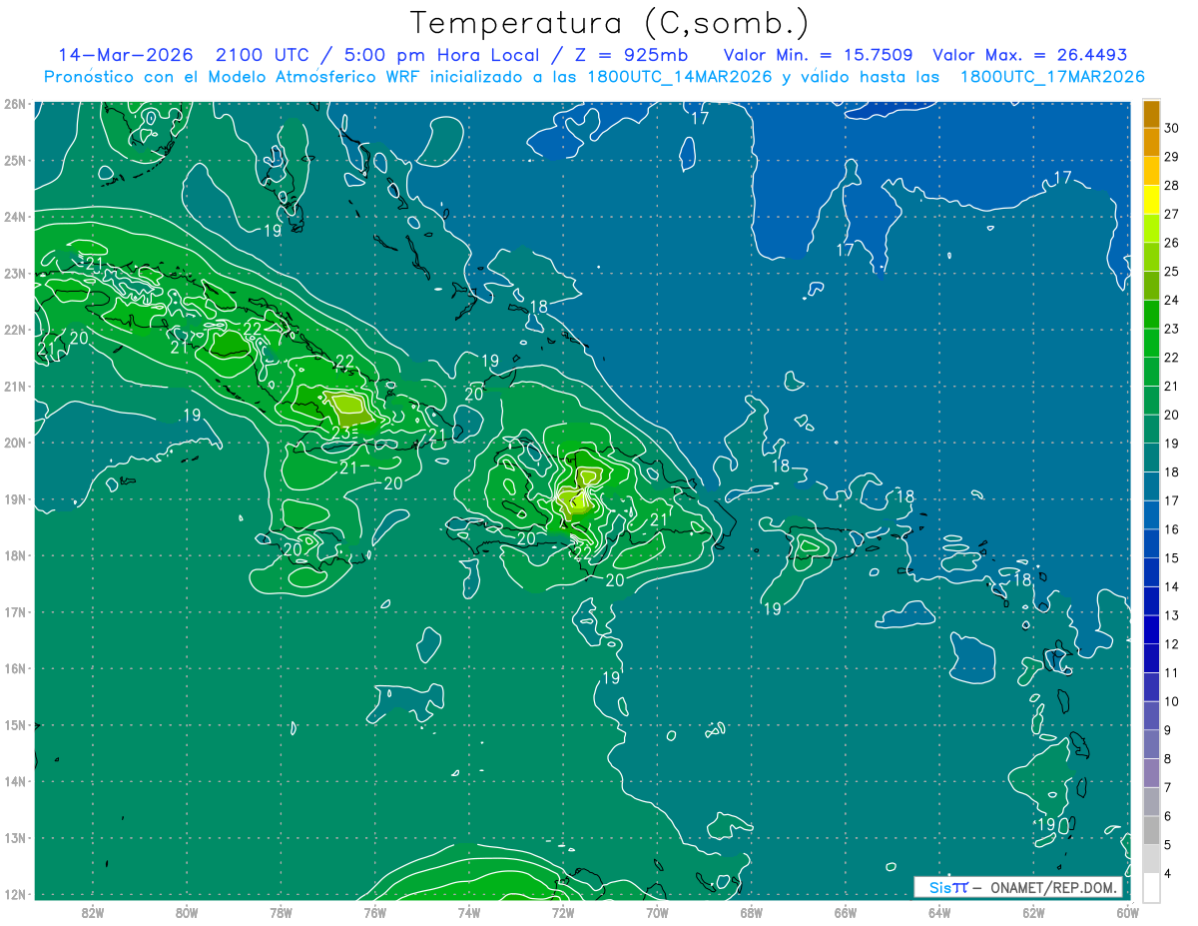This screenshot has height=926, width=1198.
Task: Click the 24N latitude axis label
Action: pos(15,217)
